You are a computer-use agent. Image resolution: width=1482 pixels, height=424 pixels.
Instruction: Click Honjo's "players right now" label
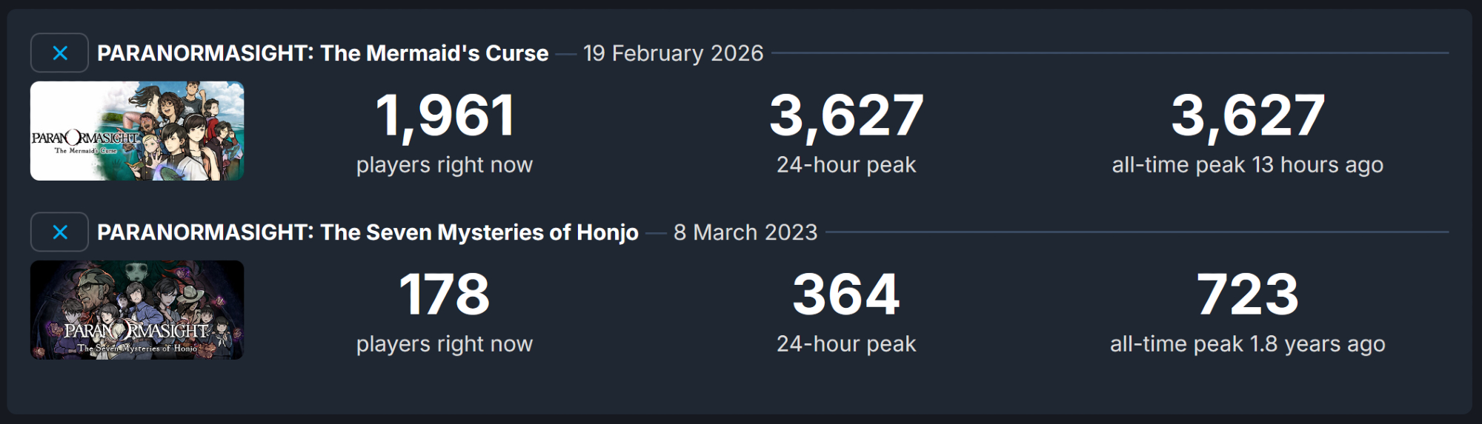[x=445, y=344]
